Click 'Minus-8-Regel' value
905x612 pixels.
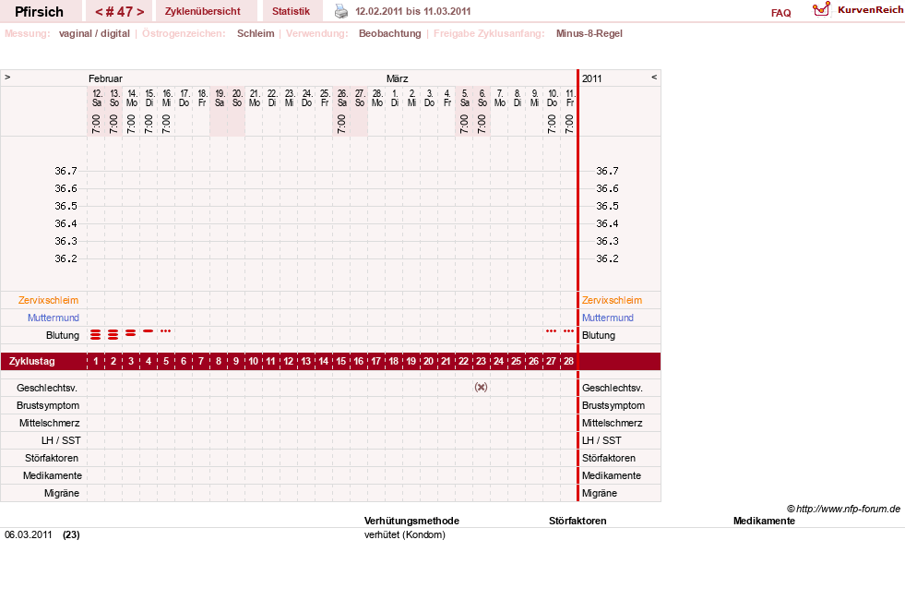(x=589, y=33)
